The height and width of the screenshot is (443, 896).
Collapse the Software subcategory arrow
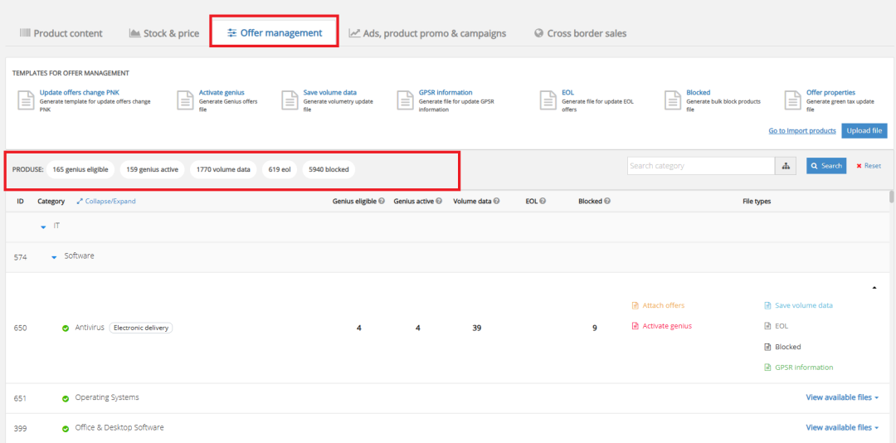(54, 257)
